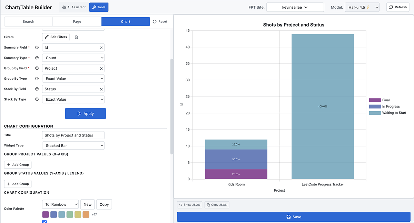Delete the current filter

77,37
